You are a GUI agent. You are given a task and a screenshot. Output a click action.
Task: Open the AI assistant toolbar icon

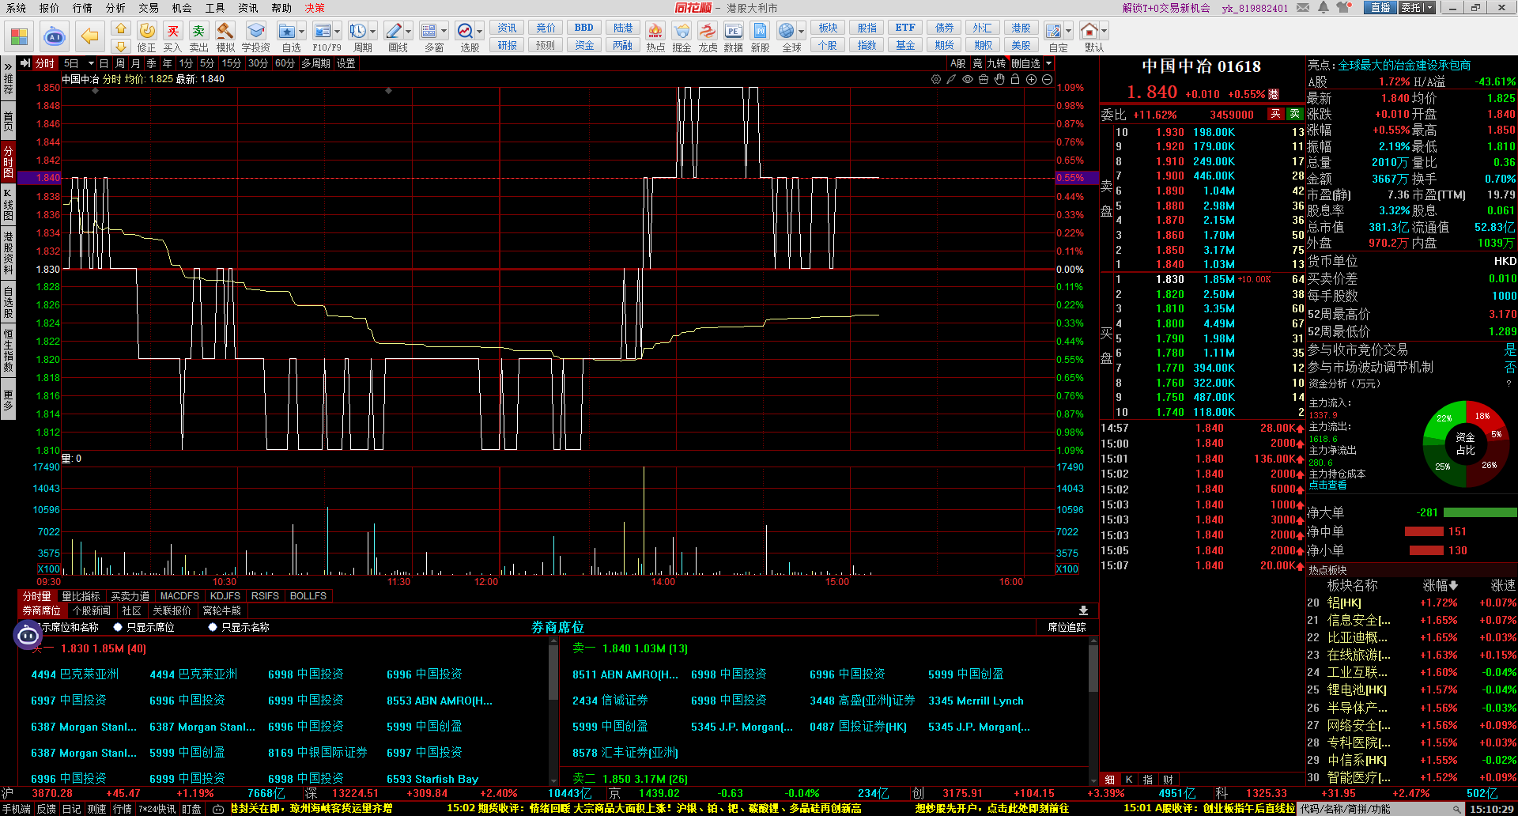tap(55, 36)
